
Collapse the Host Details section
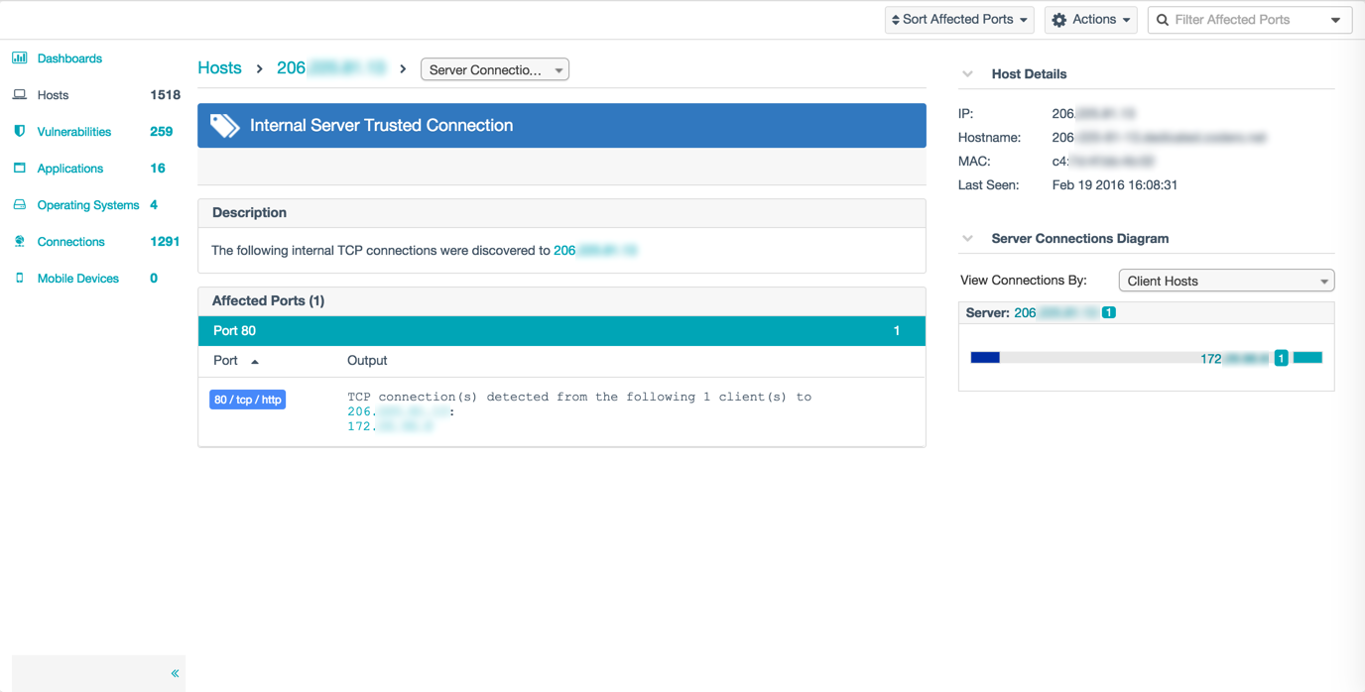tap(968, 74)
